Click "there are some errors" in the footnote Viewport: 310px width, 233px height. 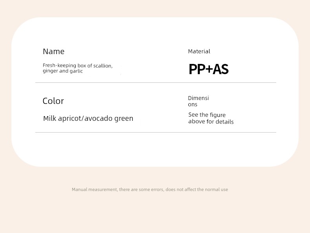tap(141, 189)
